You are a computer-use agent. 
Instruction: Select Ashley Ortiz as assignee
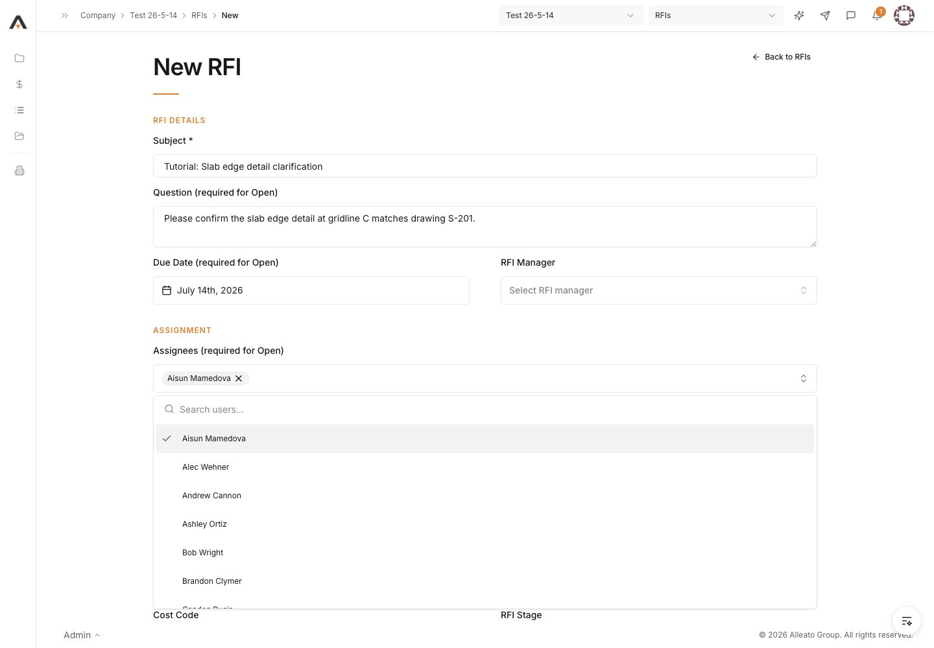(485, 524)
